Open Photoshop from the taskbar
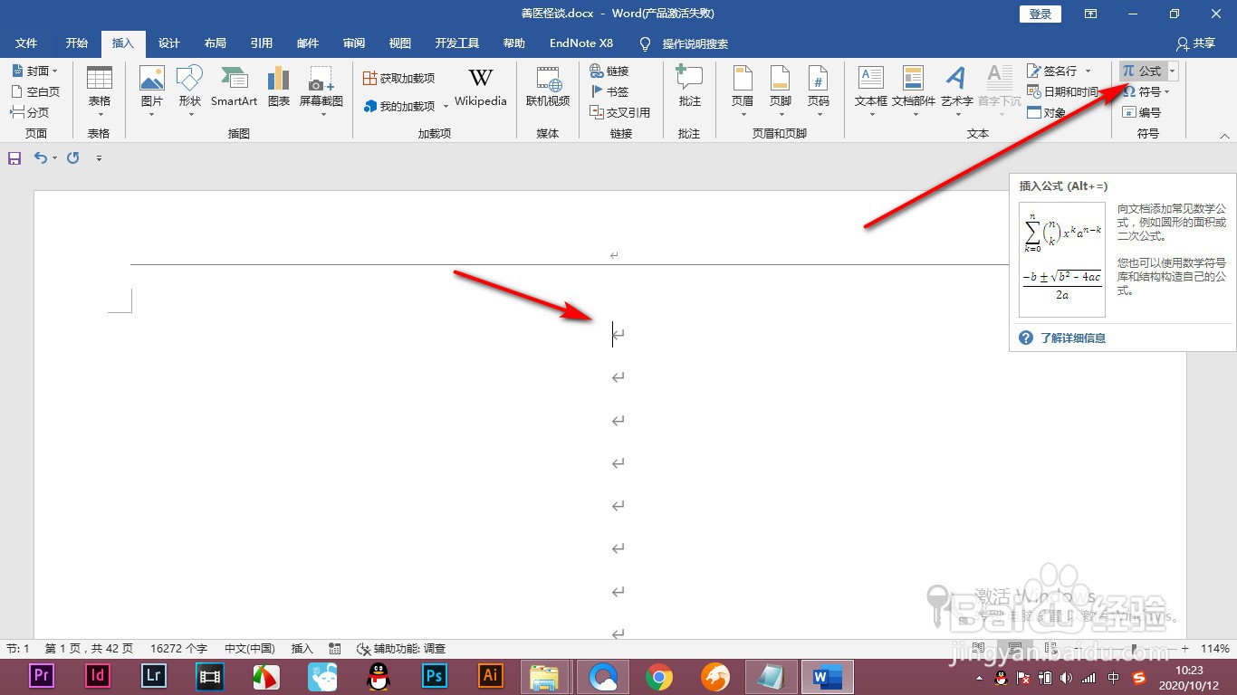This screenshot has width=1237, height=695. point(434,676)
